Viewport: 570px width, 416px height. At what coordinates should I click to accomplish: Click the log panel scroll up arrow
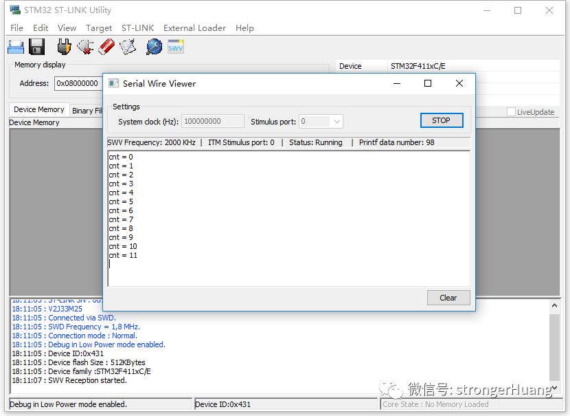pos(554,306)
